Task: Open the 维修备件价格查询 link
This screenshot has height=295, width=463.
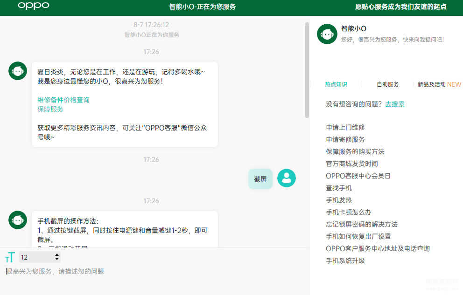Action: (63, 100)
